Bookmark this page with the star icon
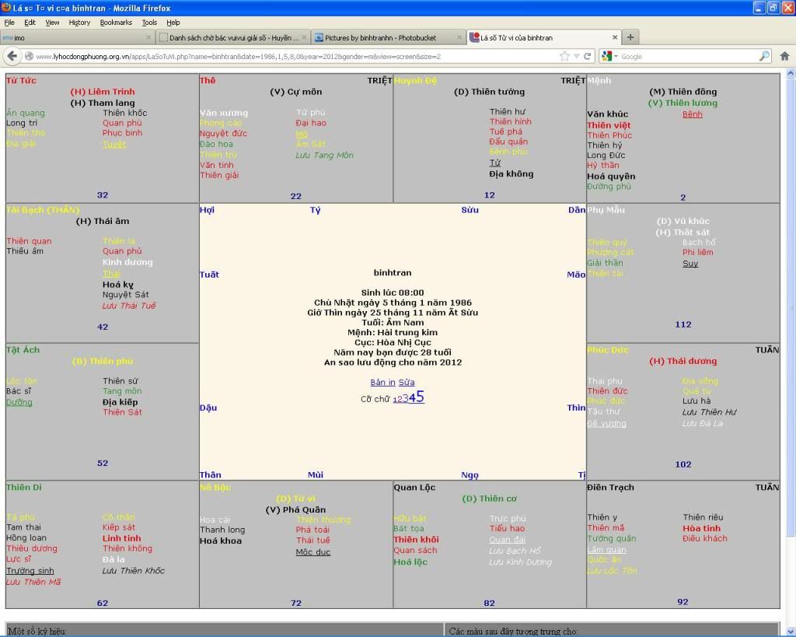Viewport: 796px width, 637px height. [x=564, y=56]
